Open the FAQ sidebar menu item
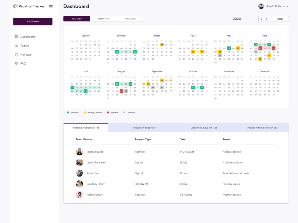298x223 pixels. tap(23, 64)
